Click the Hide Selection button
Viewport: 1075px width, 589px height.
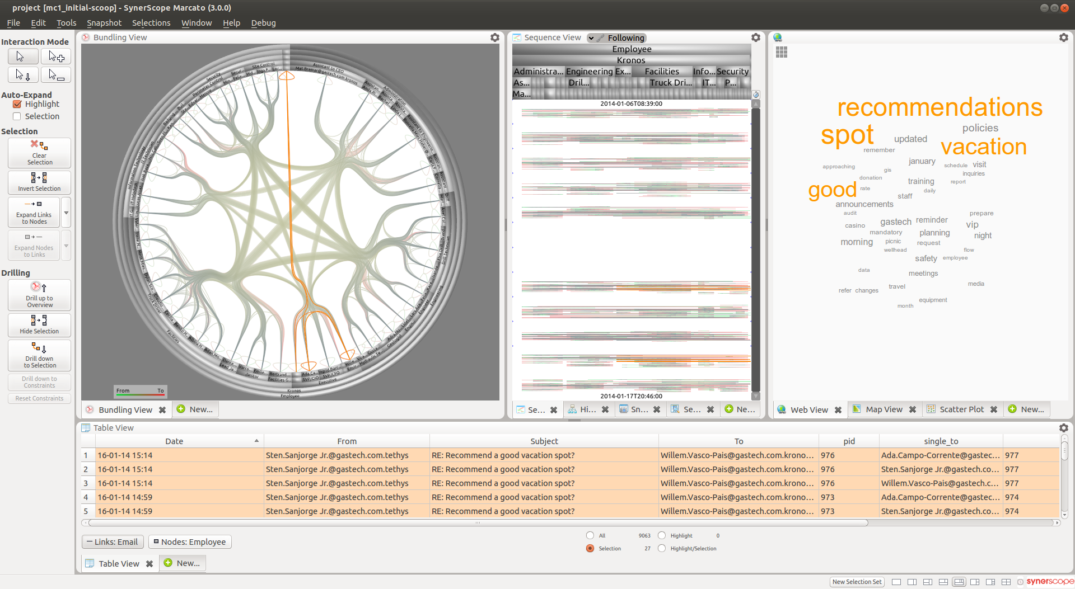click(x=39, y=325)
